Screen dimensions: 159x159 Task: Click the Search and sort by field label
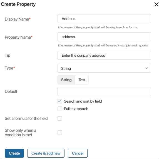pos(83,101)
